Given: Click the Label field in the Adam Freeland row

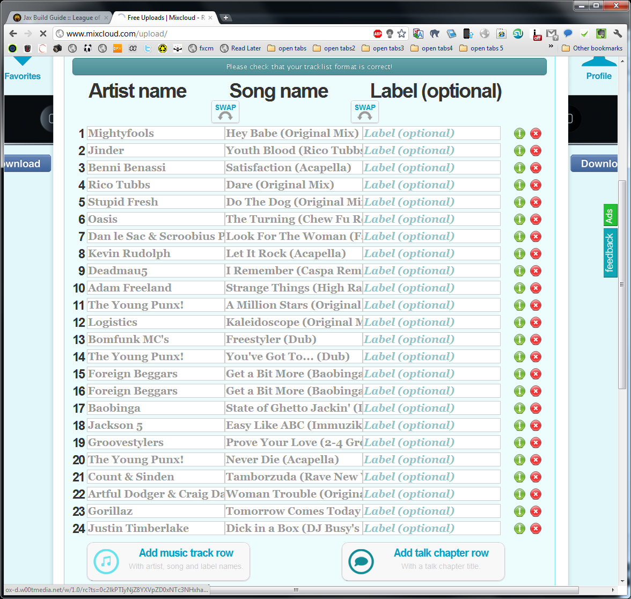Looking at the screenshot, I should click(x=431, y=288).
